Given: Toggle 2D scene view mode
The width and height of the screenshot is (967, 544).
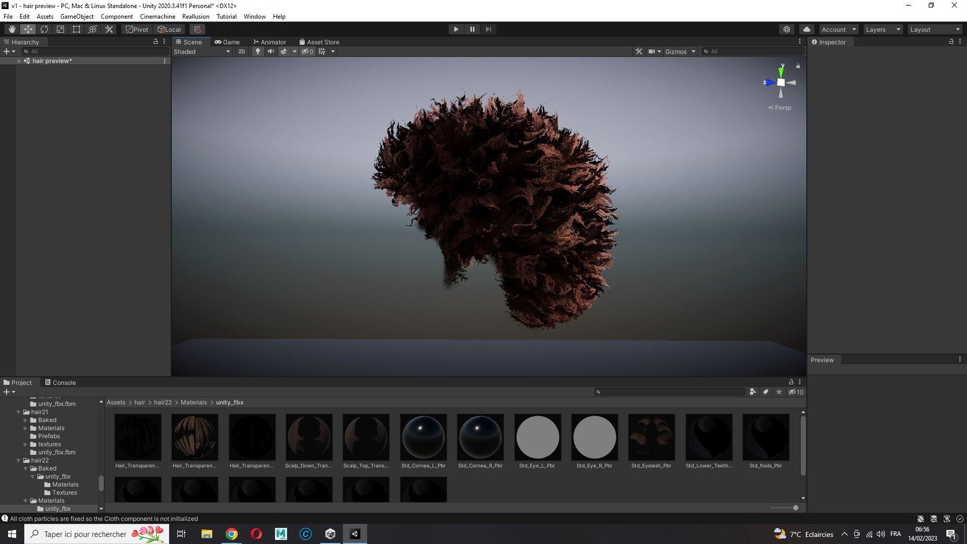Looking at the screenshot, I should pyautogui.click(x=242, y=52).
